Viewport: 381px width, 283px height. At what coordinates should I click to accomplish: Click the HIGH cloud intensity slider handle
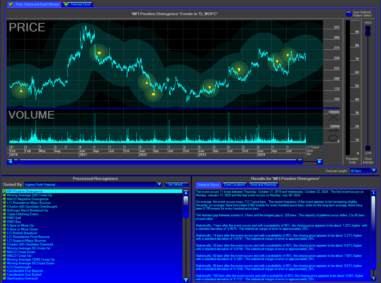coord(368,31)
